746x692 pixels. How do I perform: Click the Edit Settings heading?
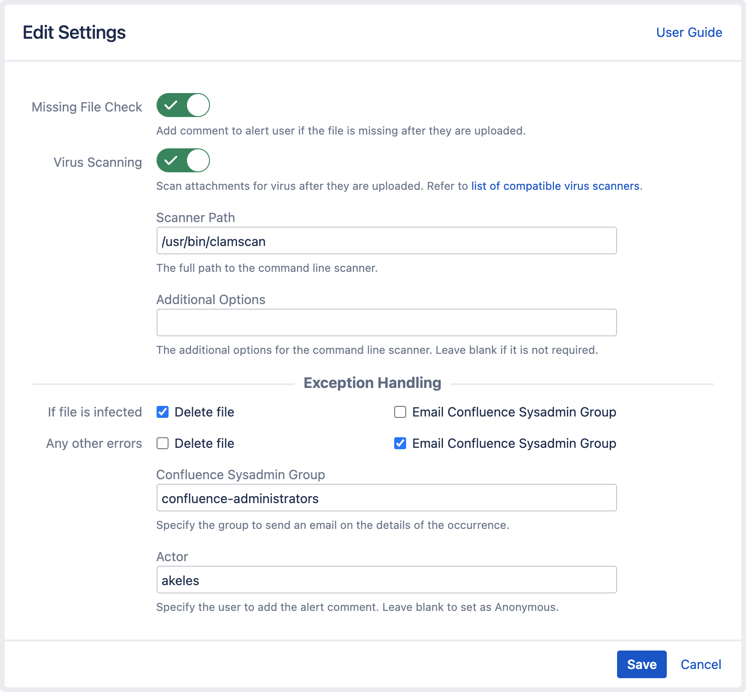[x=74, y=32]
